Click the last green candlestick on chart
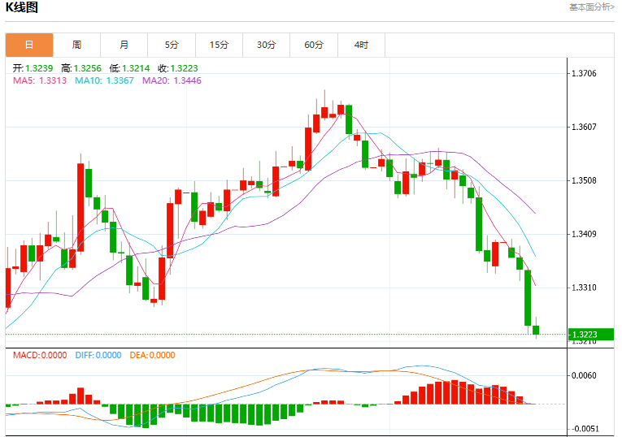The height and width of the screenshot is (437, 622). click(x=536, y=330)
